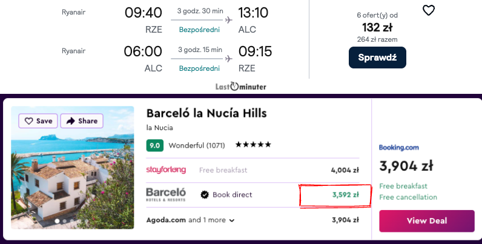Open the View Deal button
The image size is (482, 244).
click(426, 221)
